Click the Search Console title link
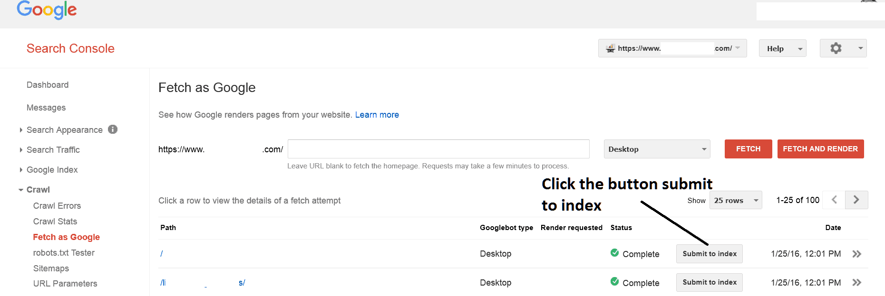The width and height of the screenshot is (885, 296). (x=70, y=48)
